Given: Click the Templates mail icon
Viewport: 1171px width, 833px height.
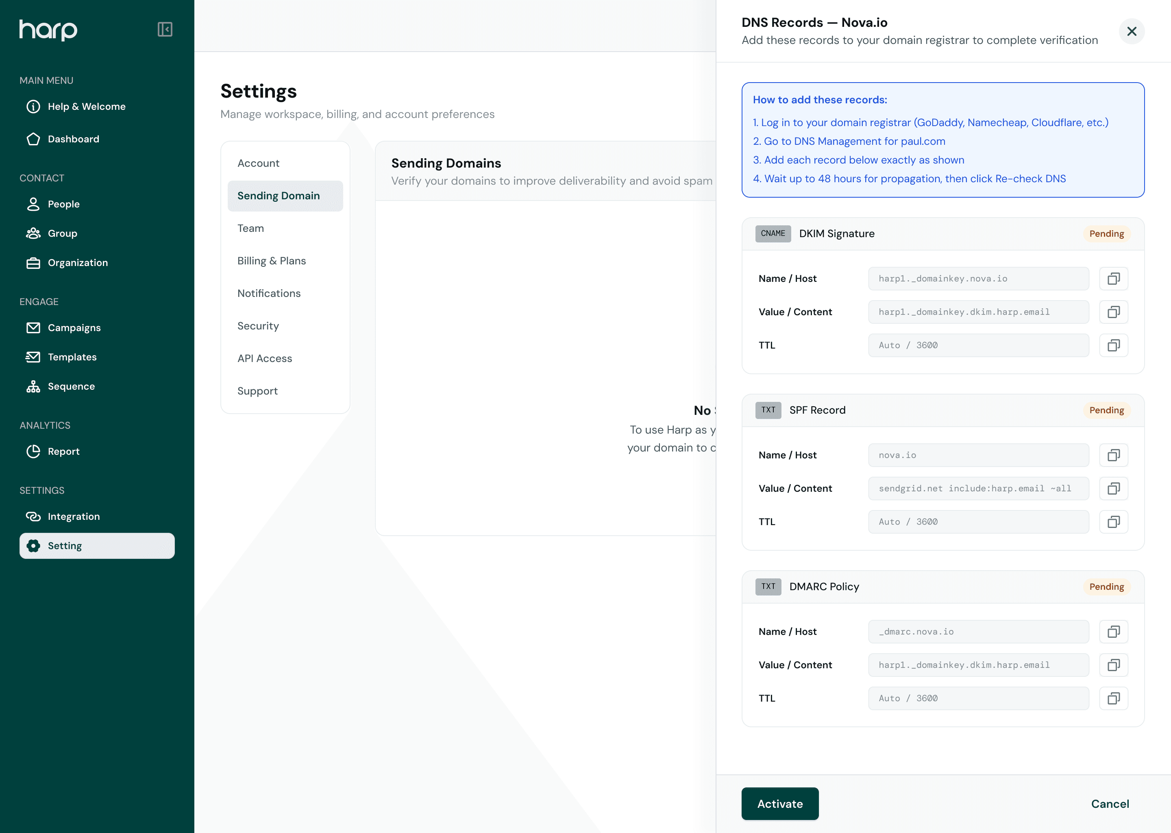Looking at the screenshot, I should click(x=33, y=357).
